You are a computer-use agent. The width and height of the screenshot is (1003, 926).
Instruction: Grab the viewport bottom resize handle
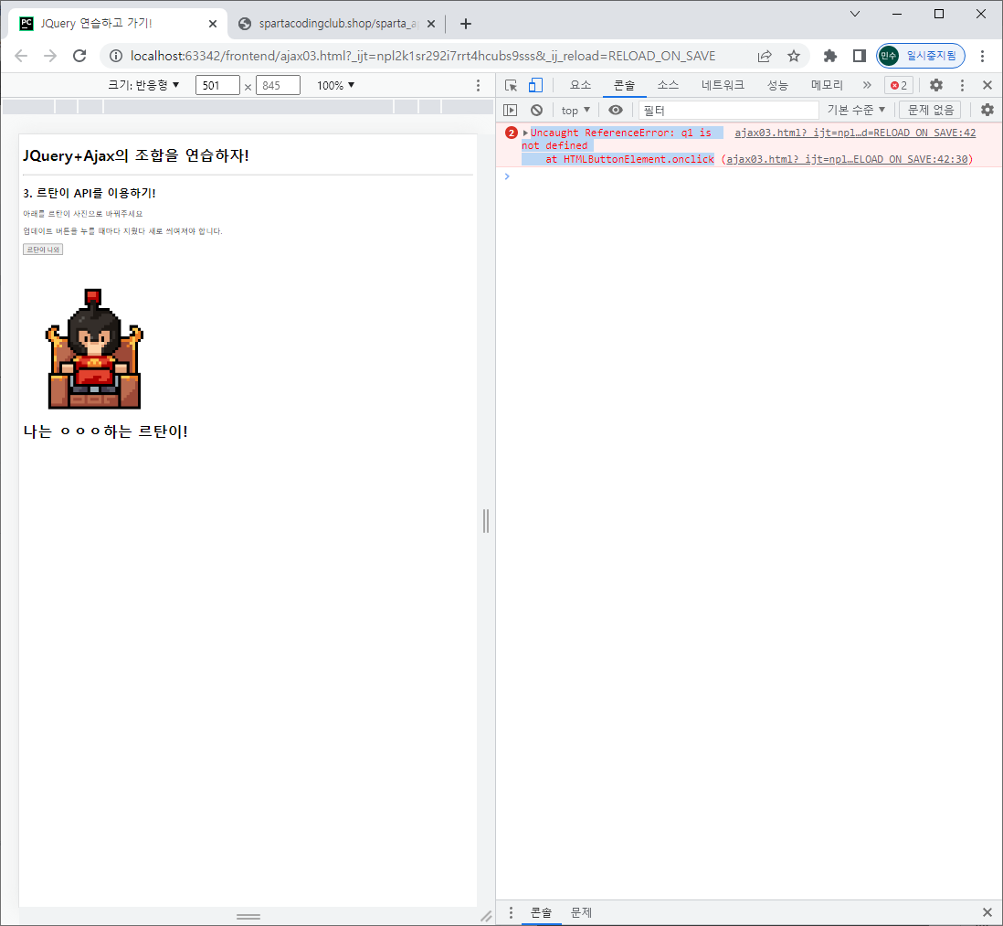[x=248, y=916]
